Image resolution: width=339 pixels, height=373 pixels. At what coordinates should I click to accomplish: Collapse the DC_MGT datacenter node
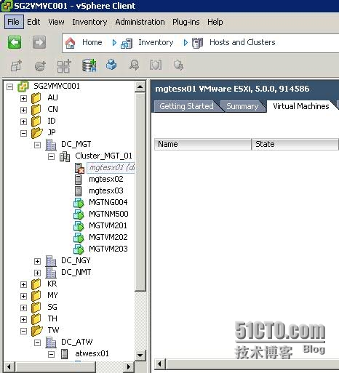pyautogui.click(x=37, y=145)
